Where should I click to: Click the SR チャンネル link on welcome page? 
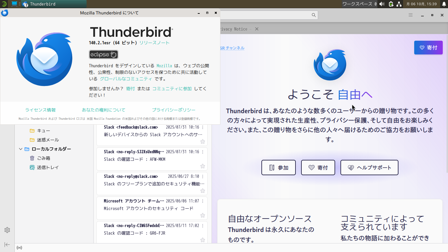232,48
